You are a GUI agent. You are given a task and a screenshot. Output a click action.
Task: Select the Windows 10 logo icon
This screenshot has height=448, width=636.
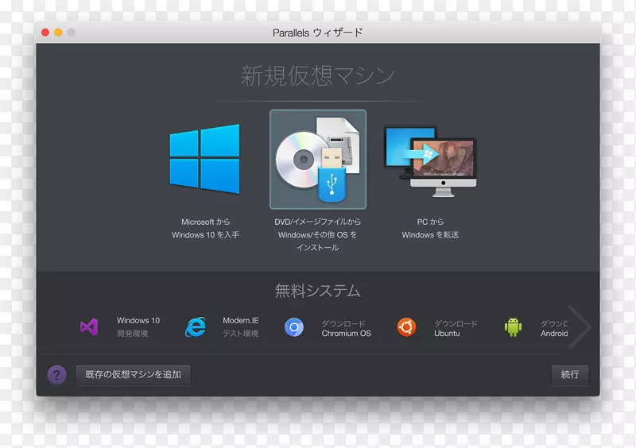[204, 159]
